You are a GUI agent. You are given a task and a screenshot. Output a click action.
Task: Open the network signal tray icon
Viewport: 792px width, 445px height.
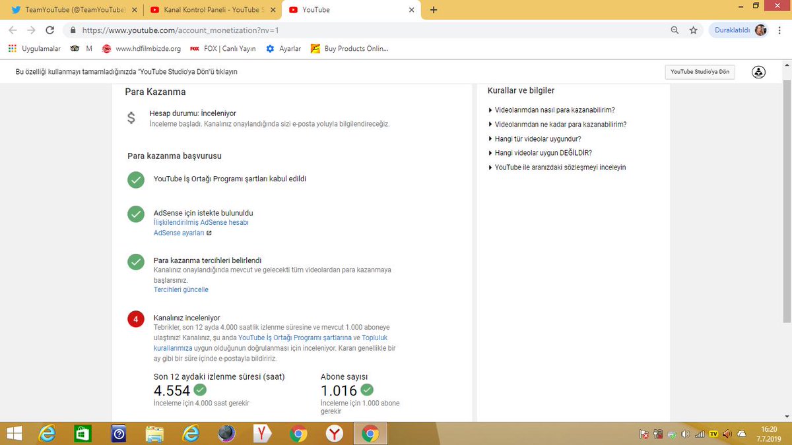700,434
